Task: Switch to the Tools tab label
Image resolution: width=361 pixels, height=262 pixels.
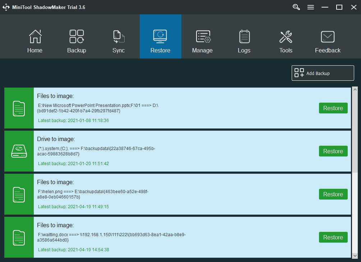Action: coord(286,50)
